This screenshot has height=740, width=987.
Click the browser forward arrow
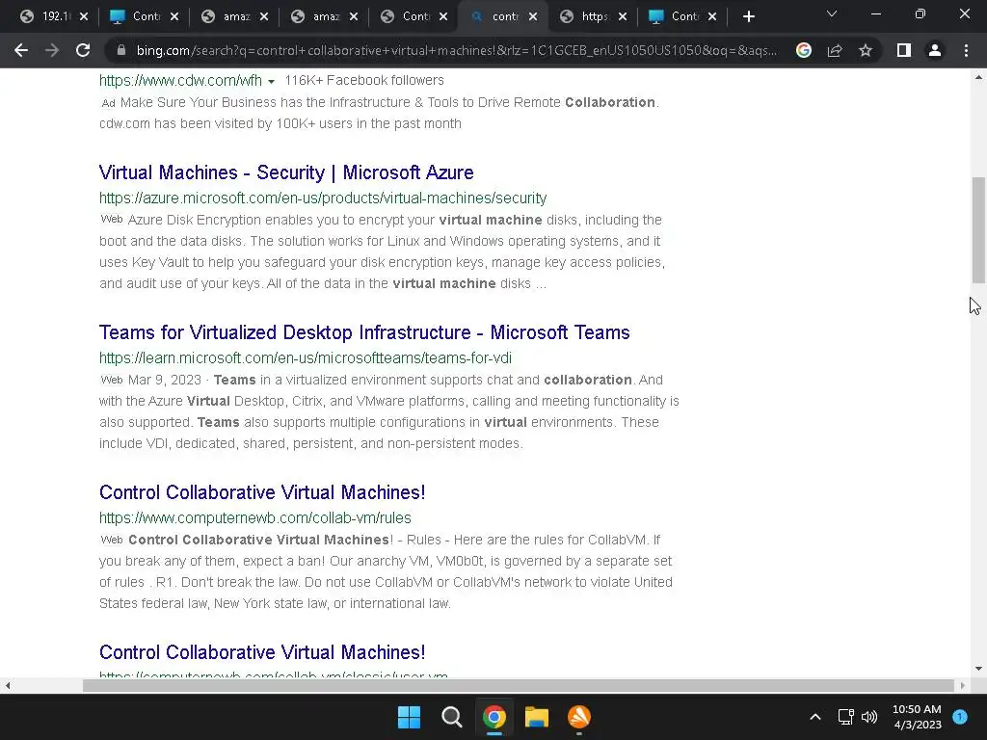tap(52, 50)
